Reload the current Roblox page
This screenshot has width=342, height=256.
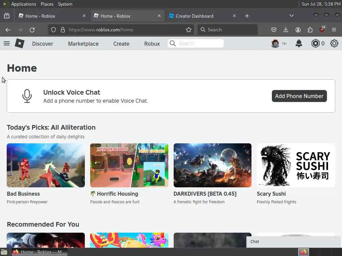pyautogui.click(x=32, y=30)
